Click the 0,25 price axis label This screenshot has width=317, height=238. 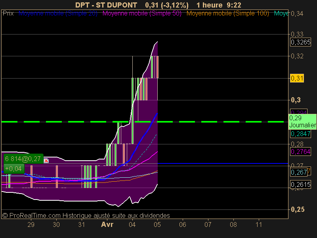tap(298, 209)
